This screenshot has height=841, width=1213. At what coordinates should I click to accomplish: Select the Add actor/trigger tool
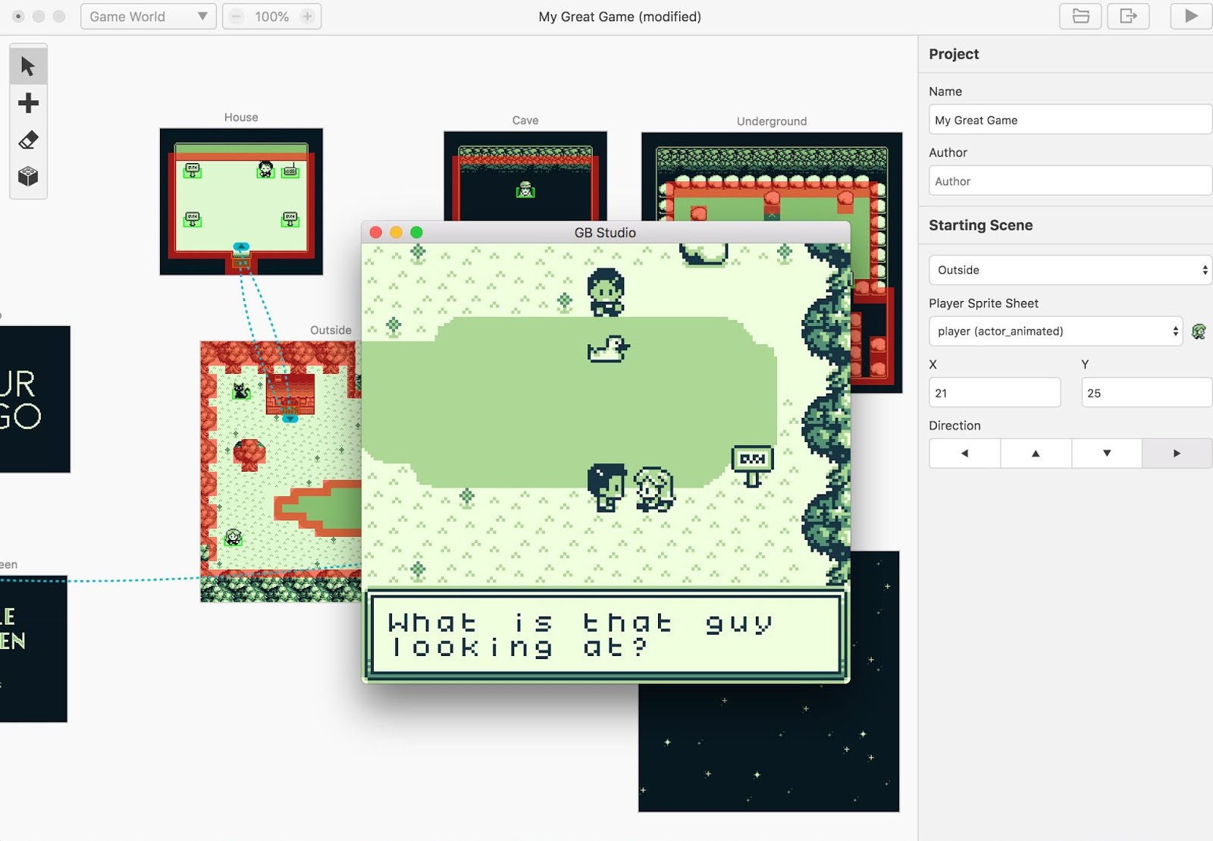point(28,103)
